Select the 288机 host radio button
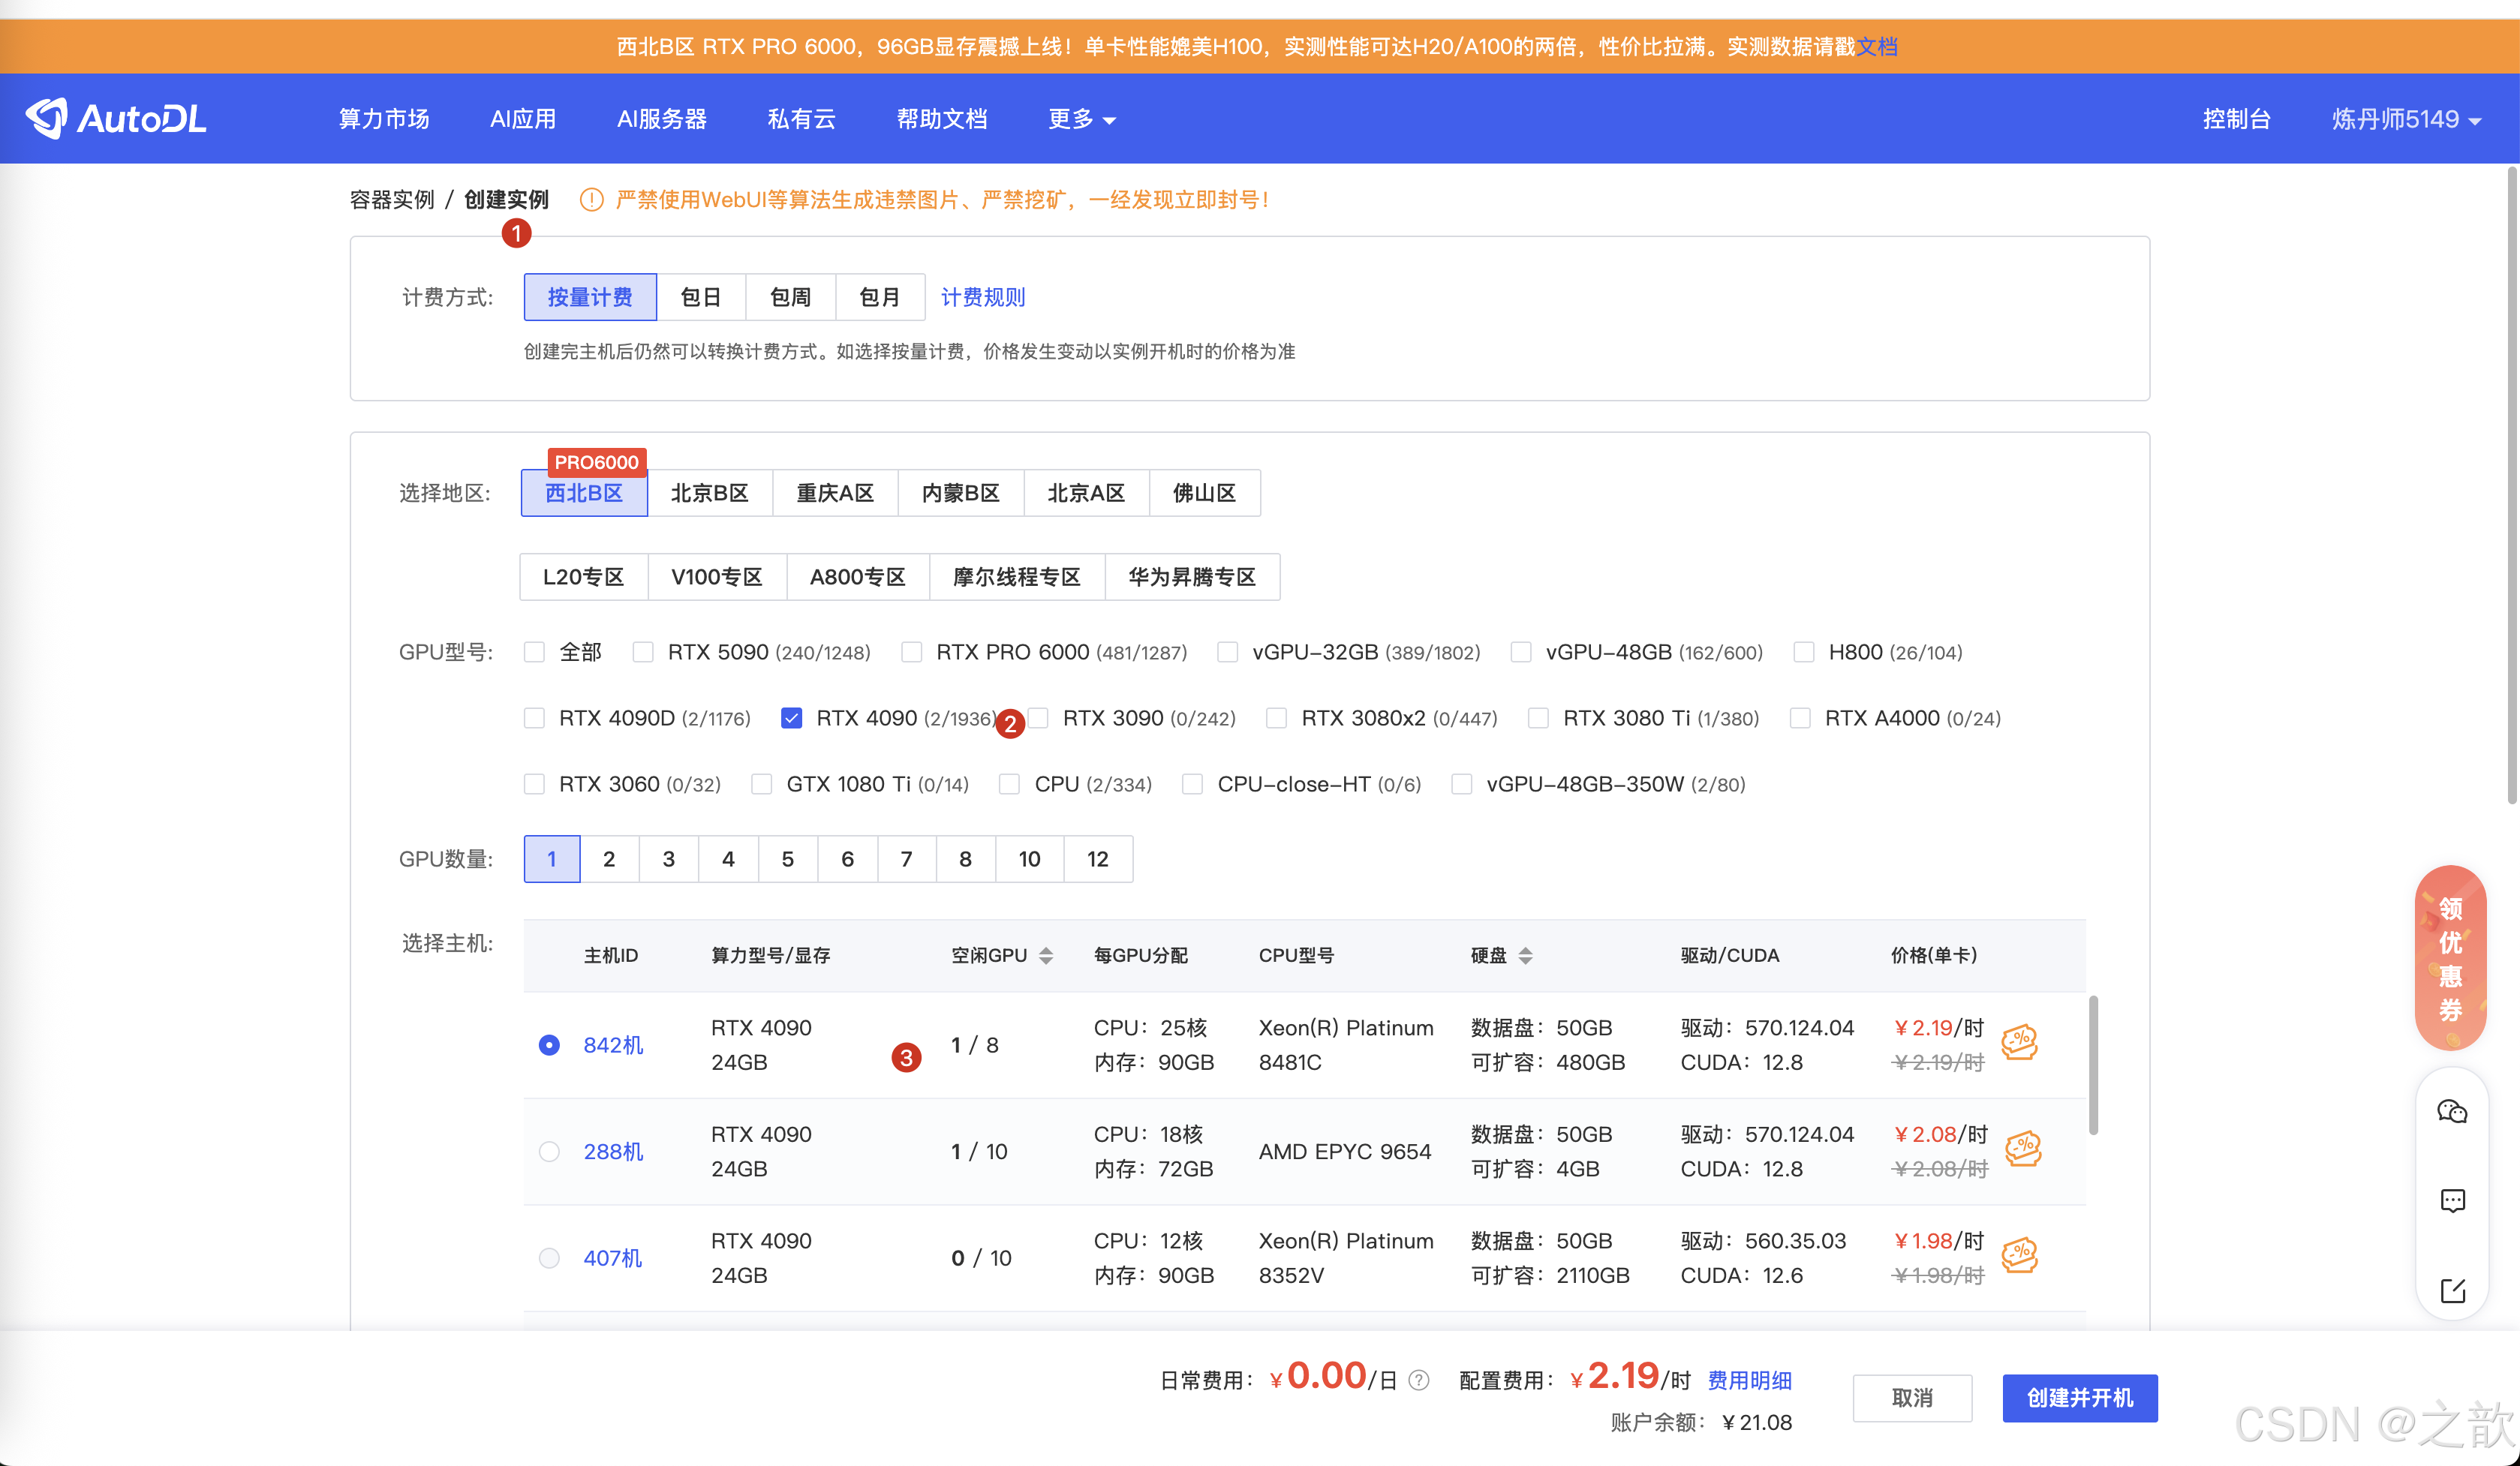The width and height of the screenshot is (2520, 1466). pyautogui.click(x=549, y=1151)
